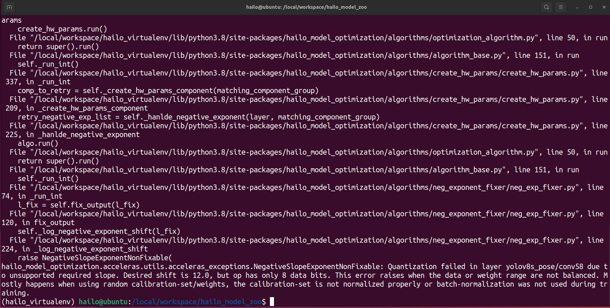This screenshot has height=308, width=610.
Task: Click the 'arams' text on the first line
Action: click(x=12, y=20)
